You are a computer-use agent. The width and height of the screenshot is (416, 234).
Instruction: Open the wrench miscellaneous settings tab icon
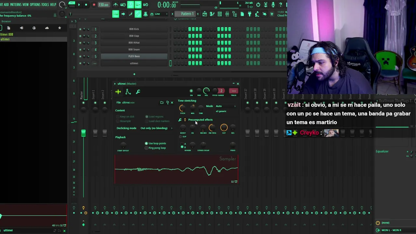pos(138,92)
